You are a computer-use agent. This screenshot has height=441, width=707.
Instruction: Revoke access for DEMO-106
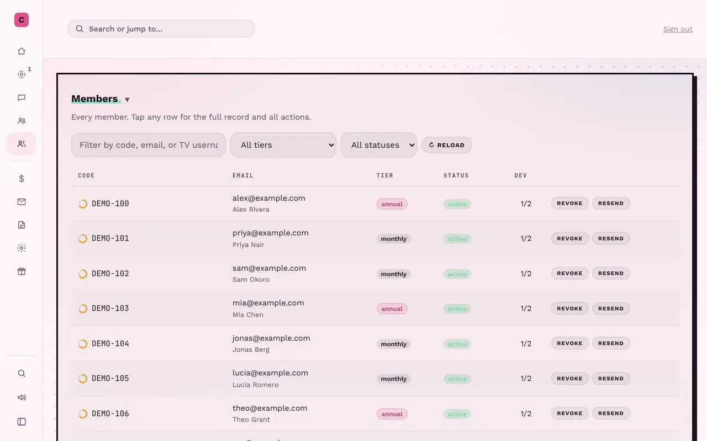(x=570, y=413)
